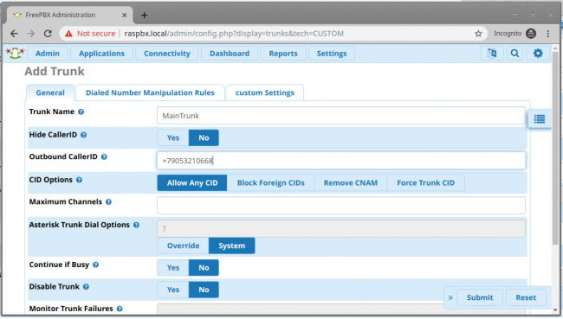Show help for Outbound CallerID
This screenshot has width=563, height=319.
point(104,157)
